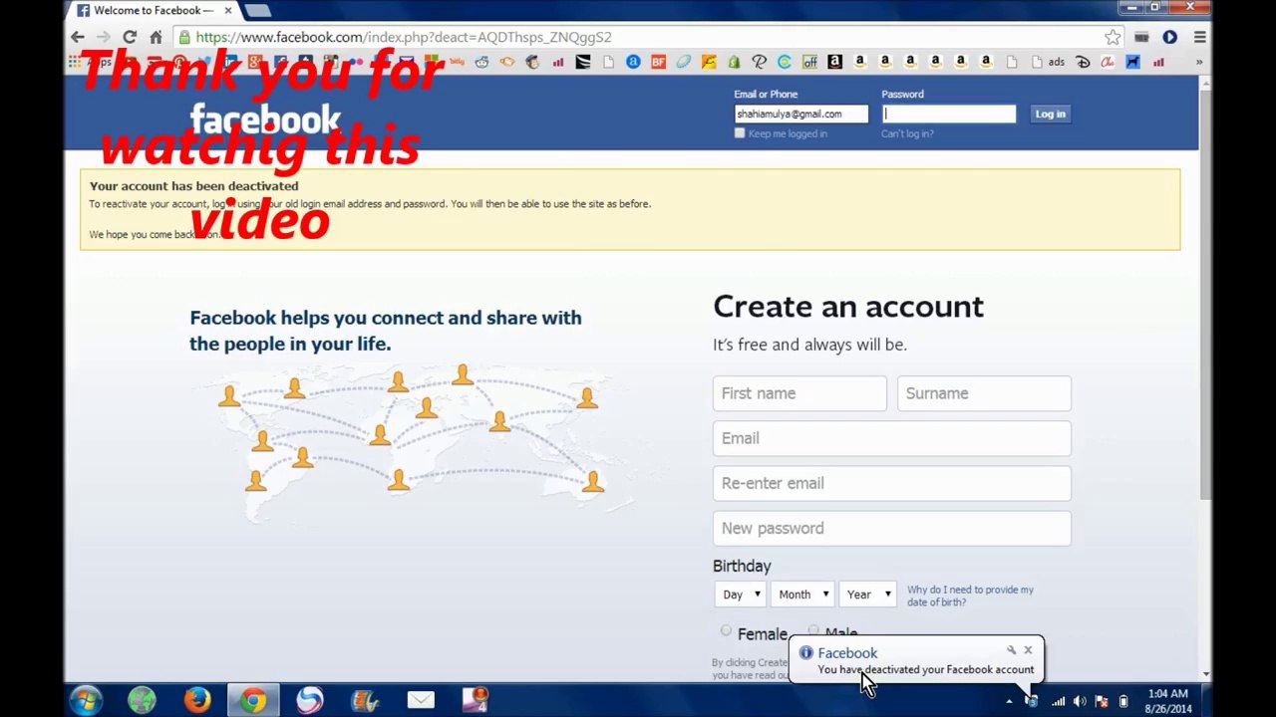Open the Month birthday dropdown

[x=802, y=595]
